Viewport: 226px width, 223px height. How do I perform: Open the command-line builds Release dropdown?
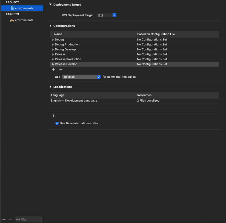pos(81,77)
